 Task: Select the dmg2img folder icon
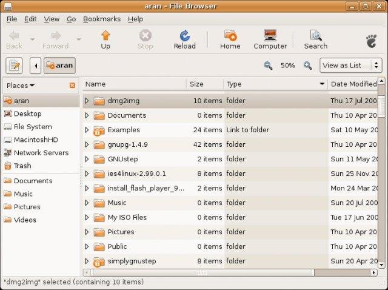pyautogui.click(x=99, y=101)
